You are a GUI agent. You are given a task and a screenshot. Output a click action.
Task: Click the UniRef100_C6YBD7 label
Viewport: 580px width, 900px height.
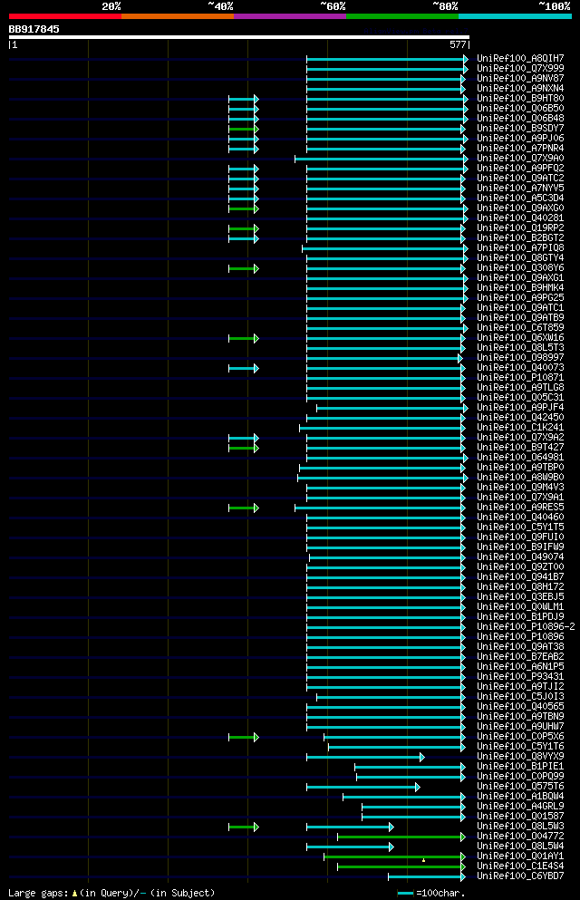(x=520, y=876)
